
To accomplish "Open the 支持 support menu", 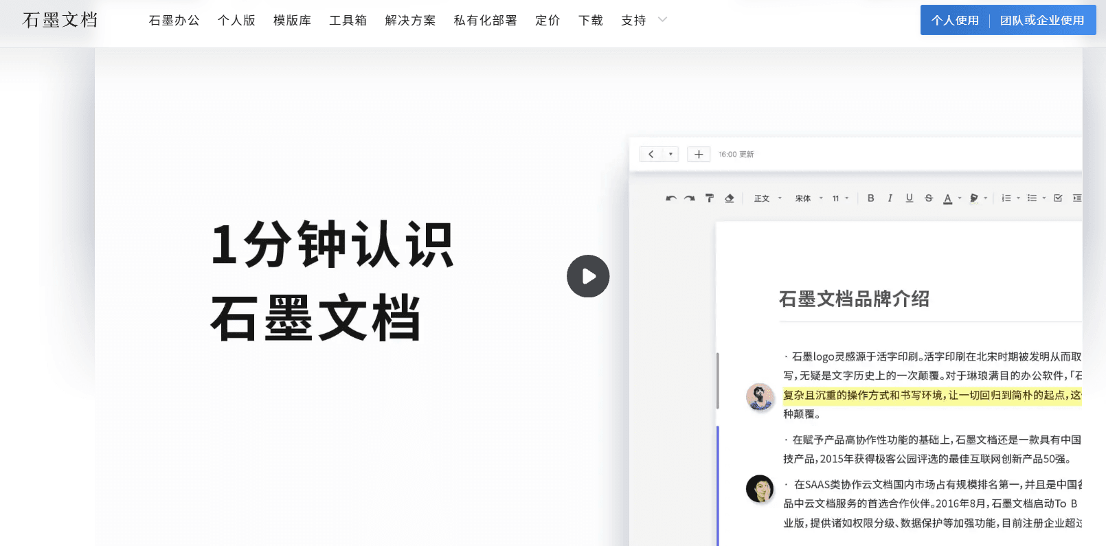I will tap(633, 21).
